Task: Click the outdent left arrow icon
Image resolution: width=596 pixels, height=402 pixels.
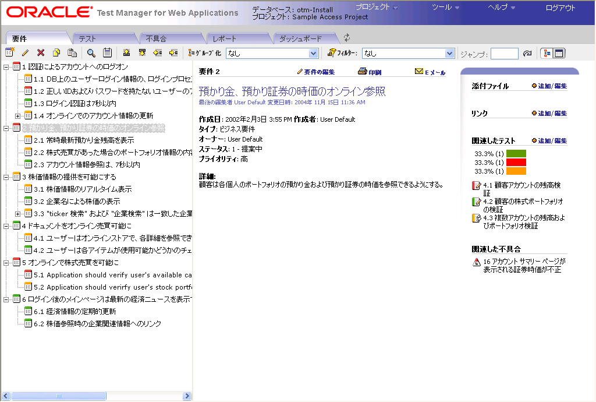Action: (157, 52)
